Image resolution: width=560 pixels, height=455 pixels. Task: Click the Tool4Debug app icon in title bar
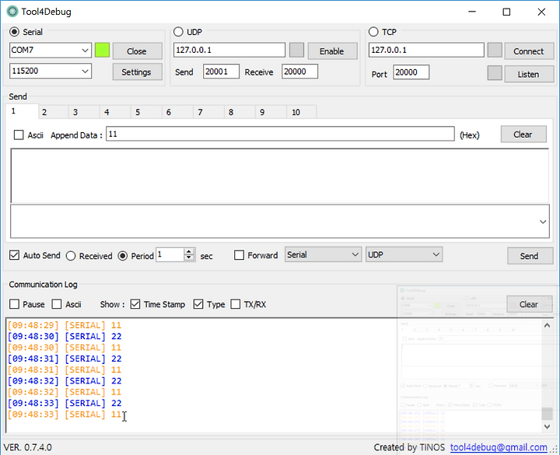(12, 12)
